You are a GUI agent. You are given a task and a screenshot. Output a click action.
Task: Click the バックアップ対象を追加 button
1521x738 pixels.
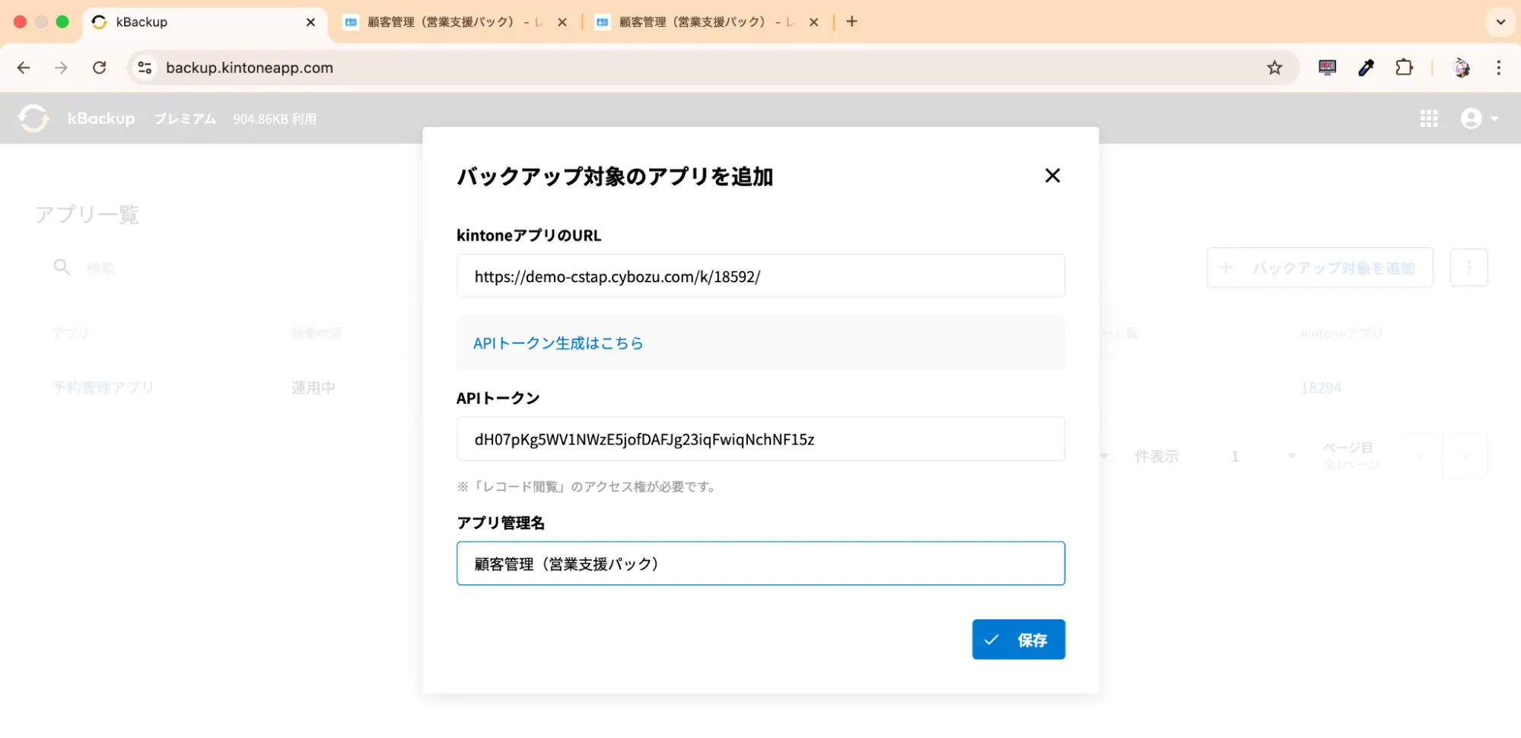coord(1320,268)
